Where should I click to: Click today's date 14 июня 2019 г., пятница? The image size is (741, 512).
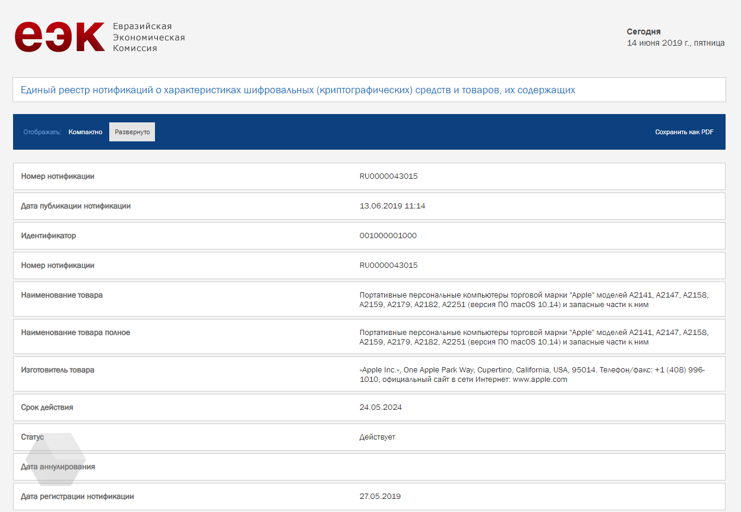coord(676,43)
